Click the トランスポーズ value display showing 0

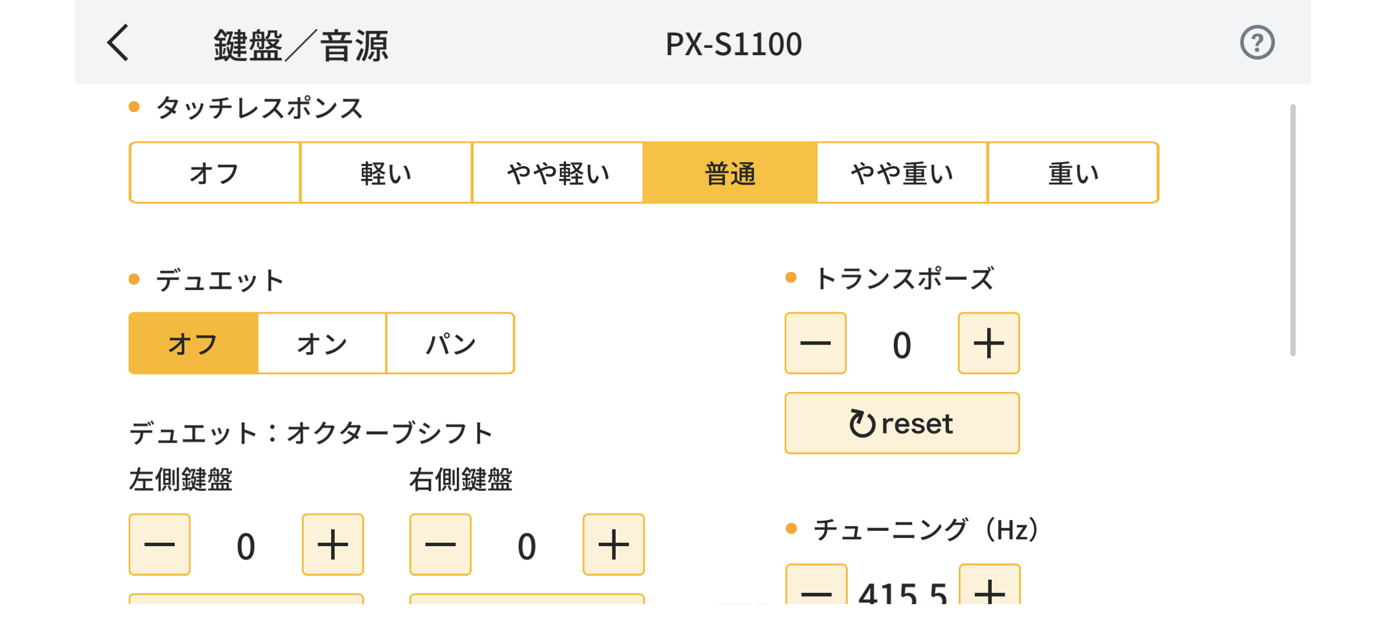point(901,342)
